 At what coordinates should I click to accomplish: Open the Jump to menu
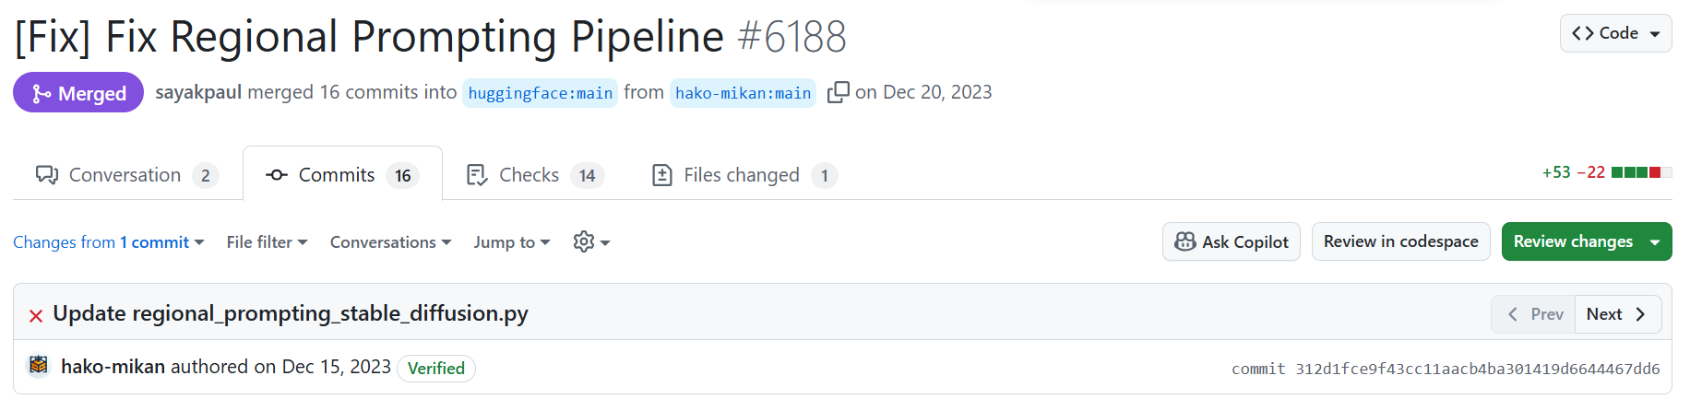512,242
